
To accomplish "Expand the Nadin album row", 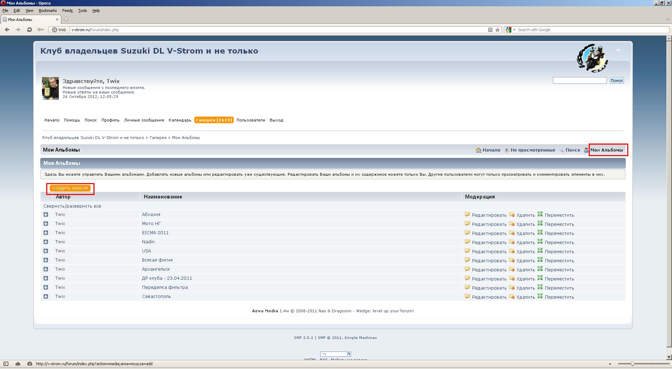I will (46, 242).
